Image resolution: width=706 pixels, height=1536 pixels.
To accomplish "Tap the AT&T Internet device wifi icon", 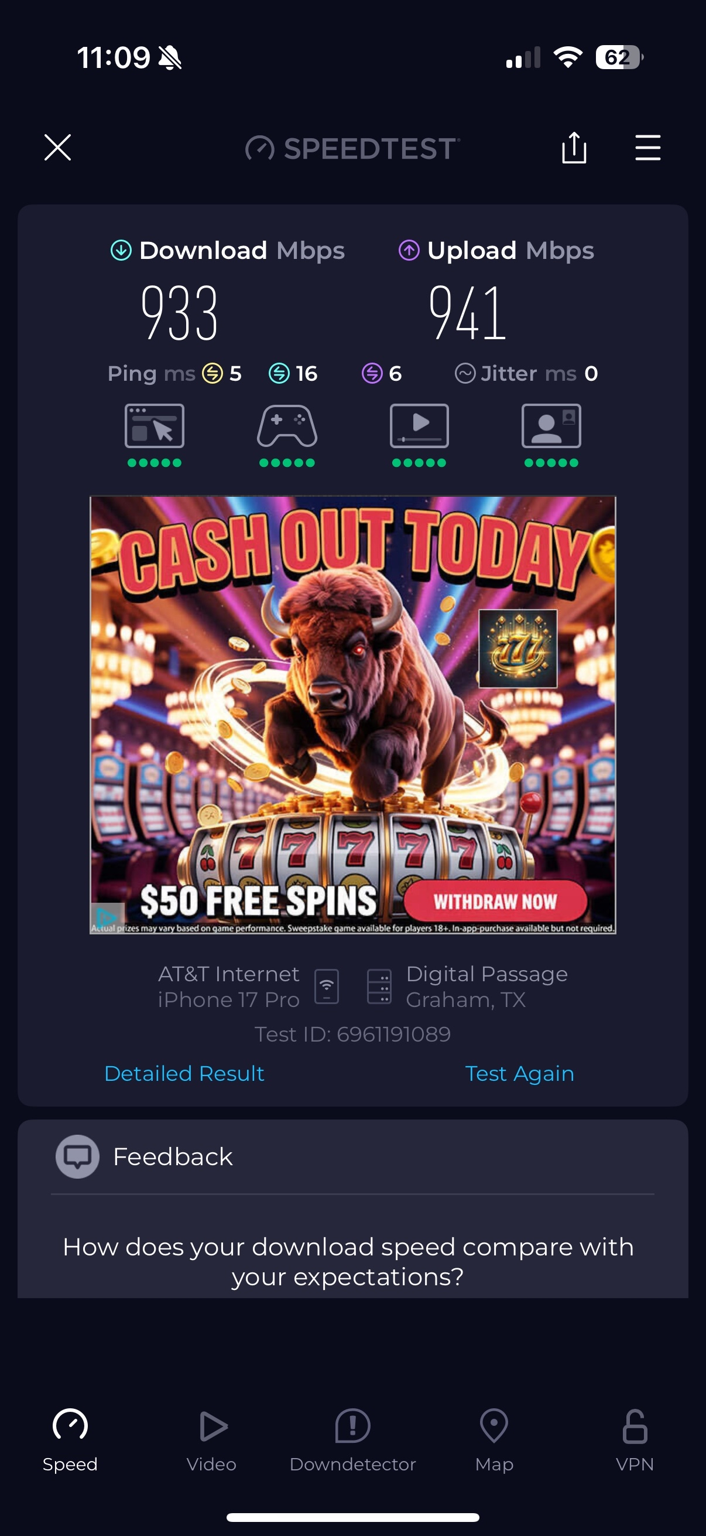I will pyautogui.click(x=327, y=987).
